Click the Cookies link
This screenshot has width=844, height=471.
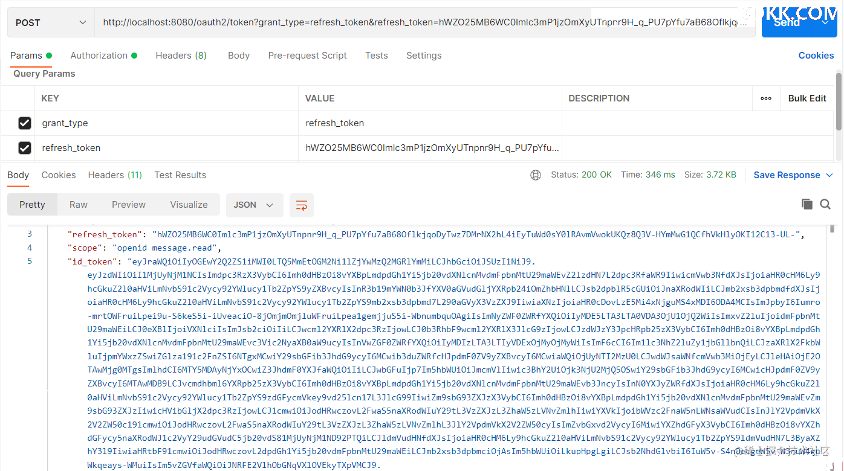click(x=816, y=56)
